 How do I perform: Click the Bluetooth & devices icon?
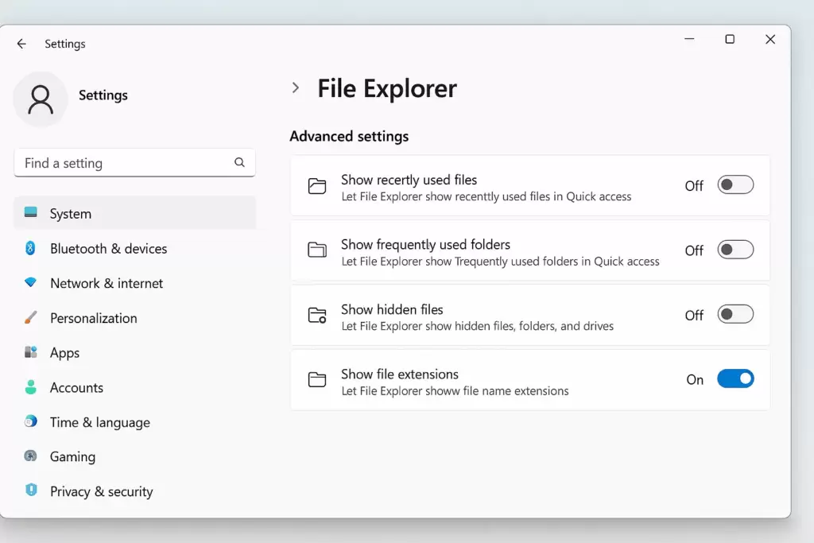coord(29,248)
